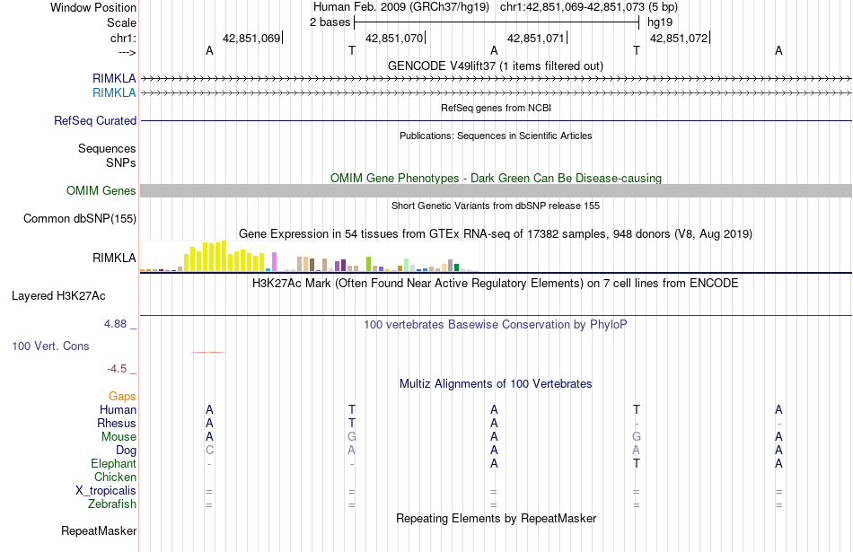Viewport: 853px width, 552px height.
Task: Open 100 vertebrates Basewise Conservation by PhyloP title
Action: pyautogui.click(x=496, y=325)
